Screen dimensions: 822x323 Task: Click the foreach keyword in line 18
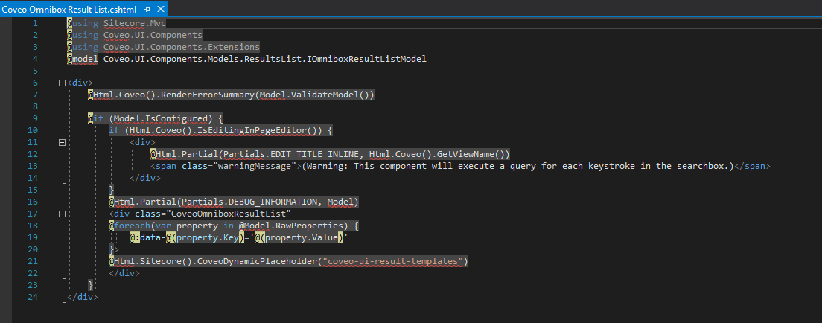(132, 226)
